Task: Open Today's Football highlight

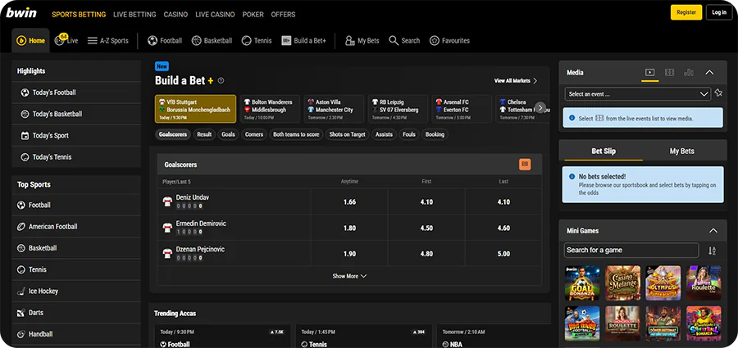Action: (76, 93)
